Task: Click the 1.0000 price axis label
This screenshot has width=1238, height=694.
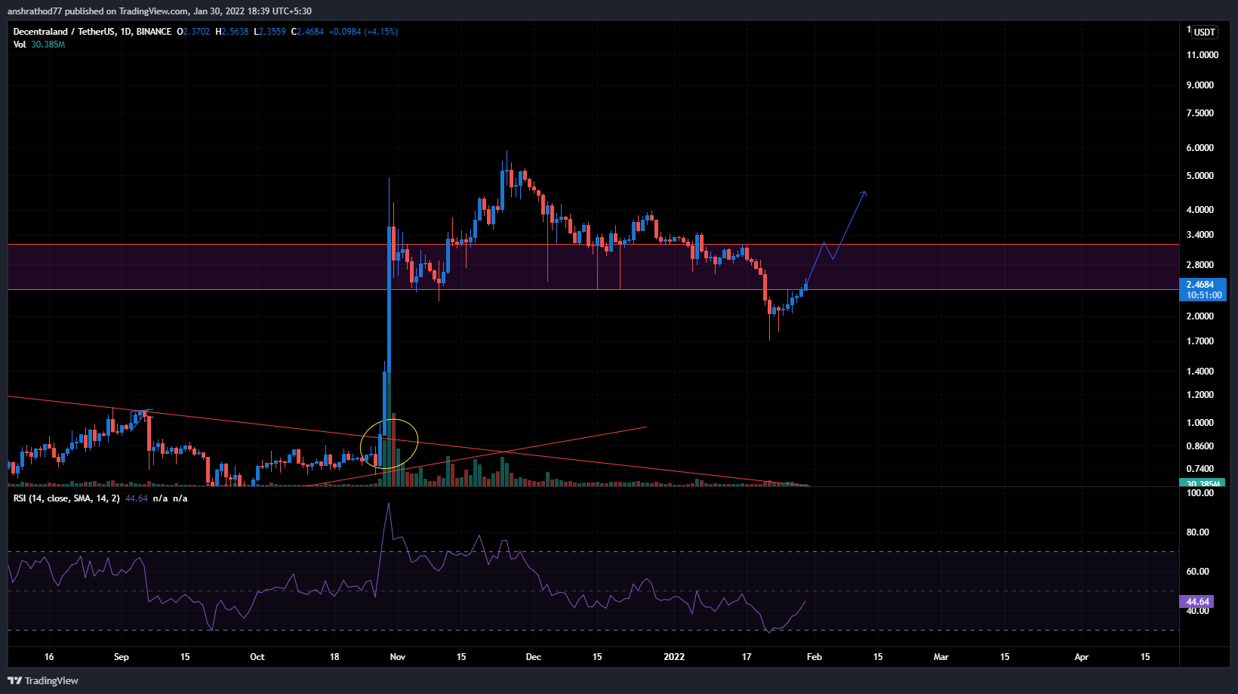Action: 1200,423
